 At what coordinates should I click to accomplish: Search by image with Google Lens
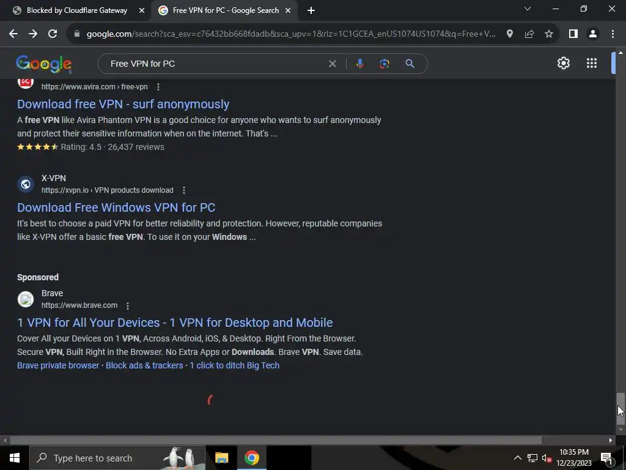(384, 64)
